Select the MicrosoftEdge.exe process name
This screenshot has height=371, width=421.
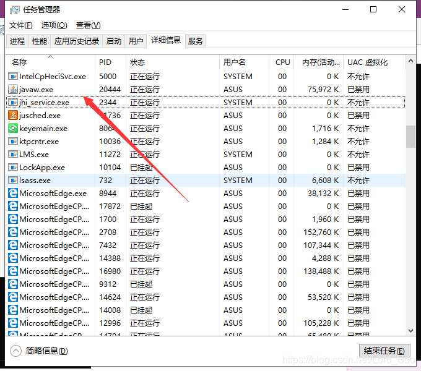(53, 194)
